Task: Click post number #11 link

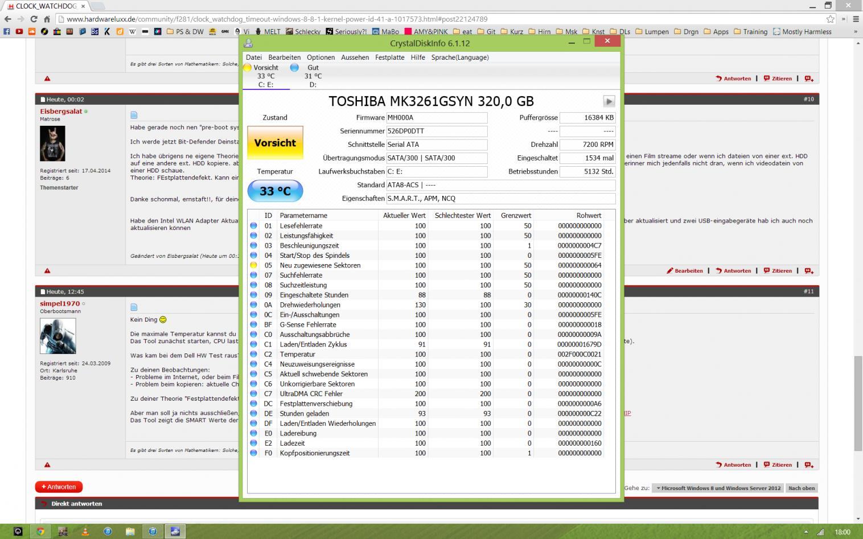Action: coord(808,291)
